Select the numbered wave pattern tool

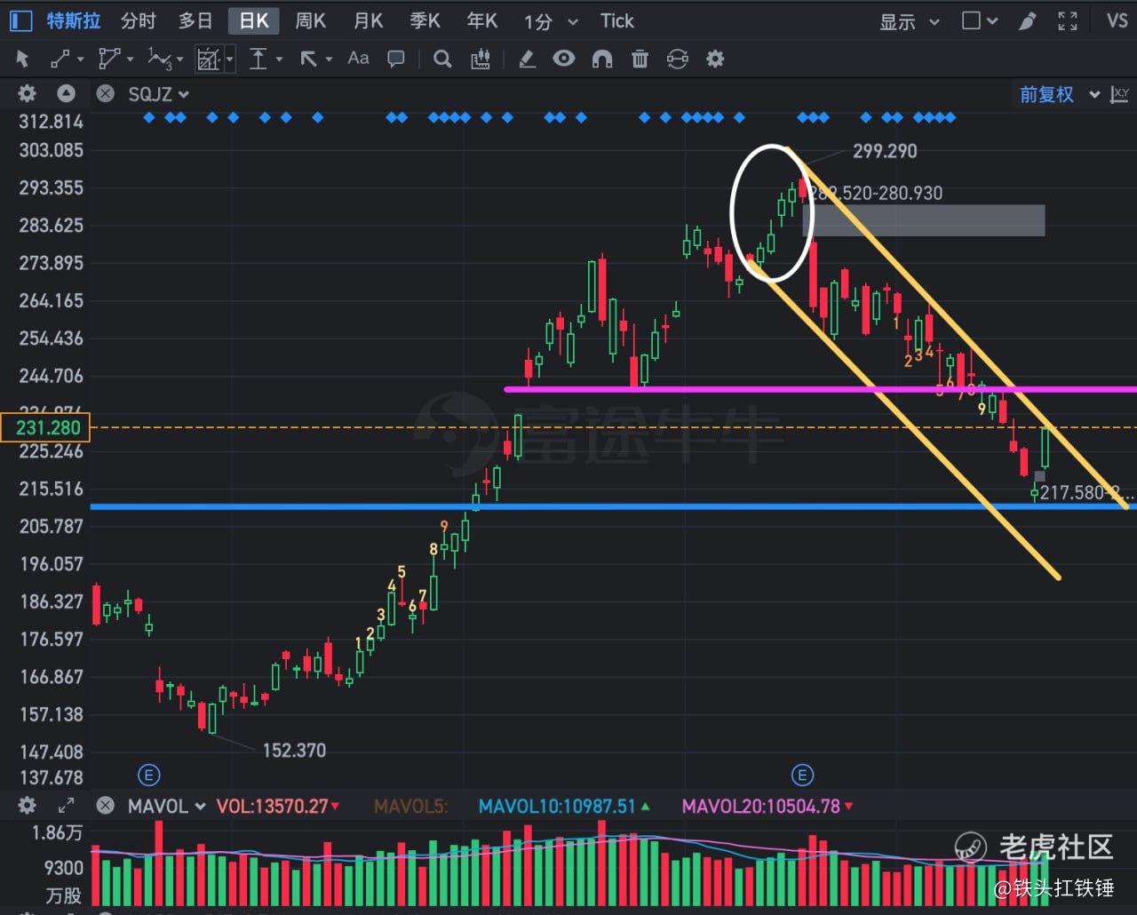[x=160, y=60]
